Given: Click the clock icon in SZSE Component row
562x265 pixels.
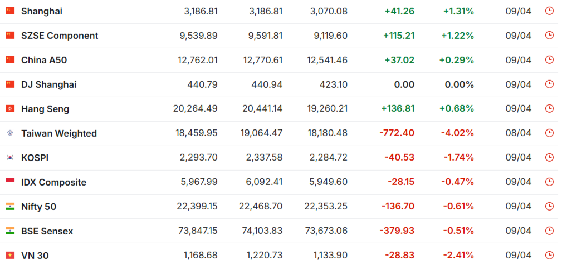Looking at the screenshot, I should tap(549, 36).
